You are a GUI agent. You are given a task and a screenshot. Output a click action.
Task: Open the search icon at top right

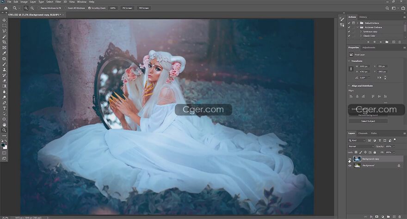pos(387,8)
